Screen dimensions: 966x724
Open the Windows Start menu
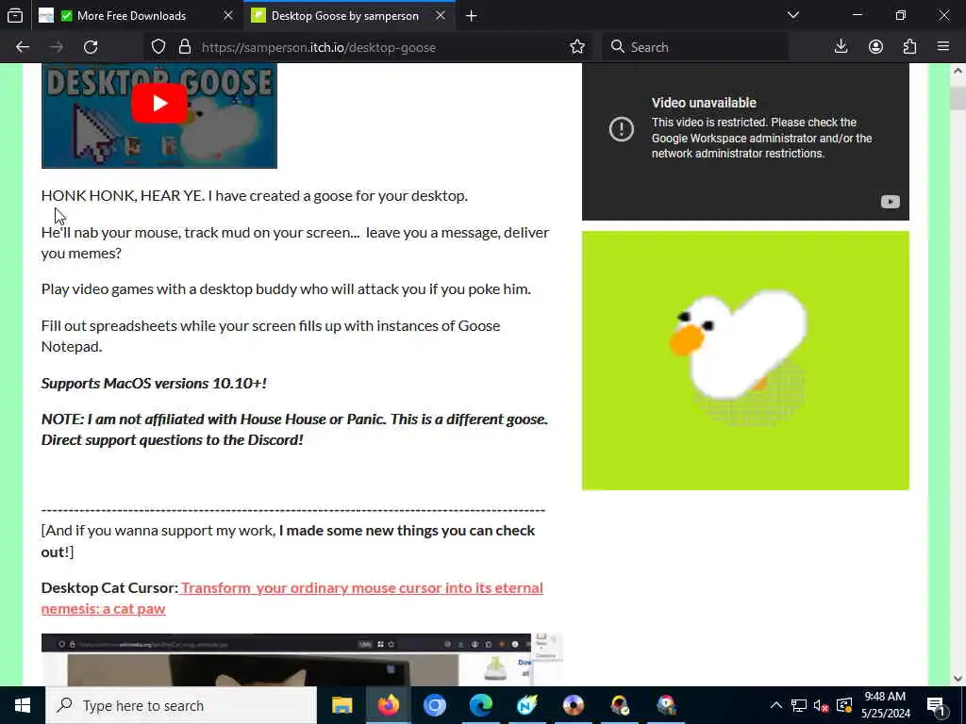[x=23, y=705]
